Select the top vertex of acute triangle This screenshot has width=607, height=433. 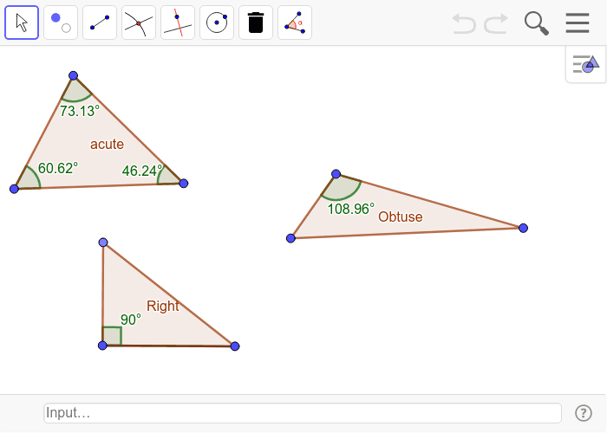[73, 75]
